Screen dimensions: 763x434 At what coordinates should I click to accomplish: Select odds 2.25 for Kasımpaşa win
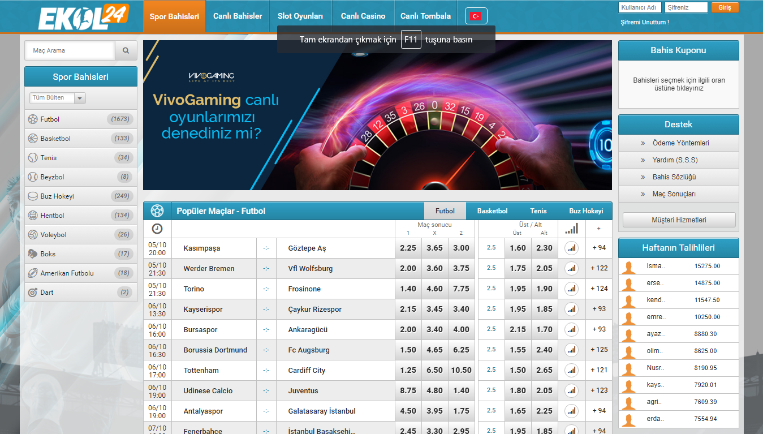coord(408,248)
